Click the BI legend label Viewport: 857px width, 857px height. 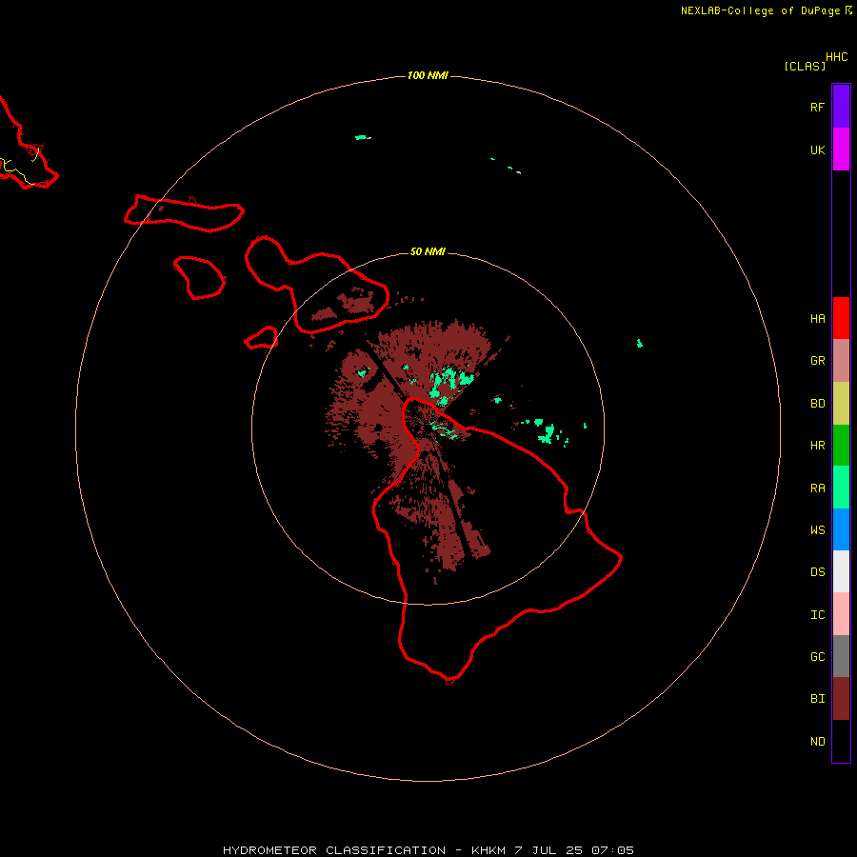pos(817,699)
